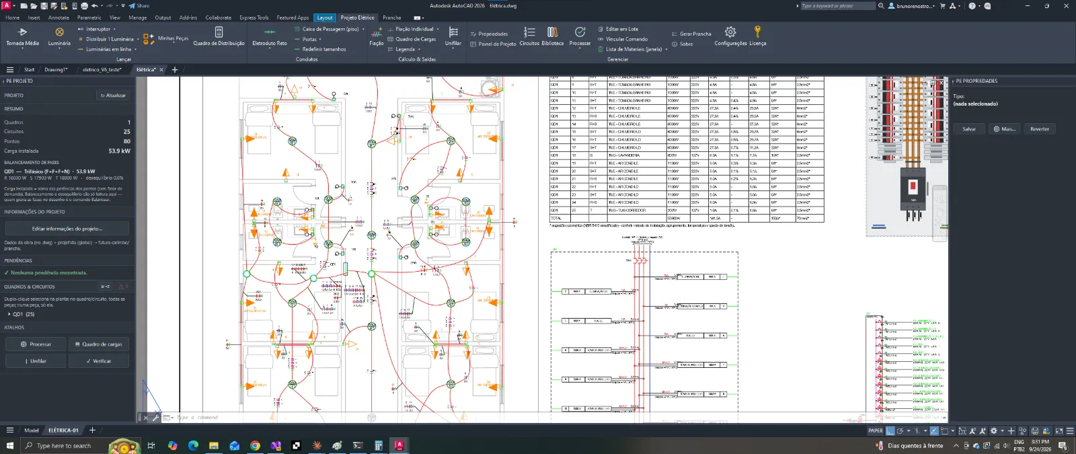This screenshot has width=1076, height=454.
Task: Select the Luminária tool
Action: pyautogui.click(x=59, y=36)
